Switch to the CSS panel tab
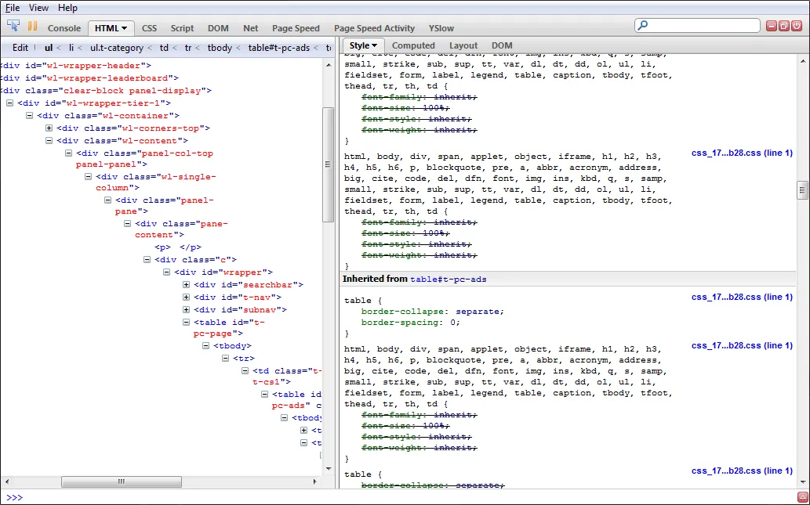Viewport: 810px width, 505px height. coord(149,28)
